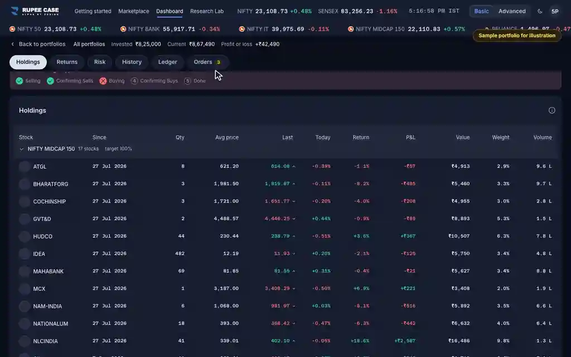
Task: Click HUDCO stock logo
Action: [25, 237]
